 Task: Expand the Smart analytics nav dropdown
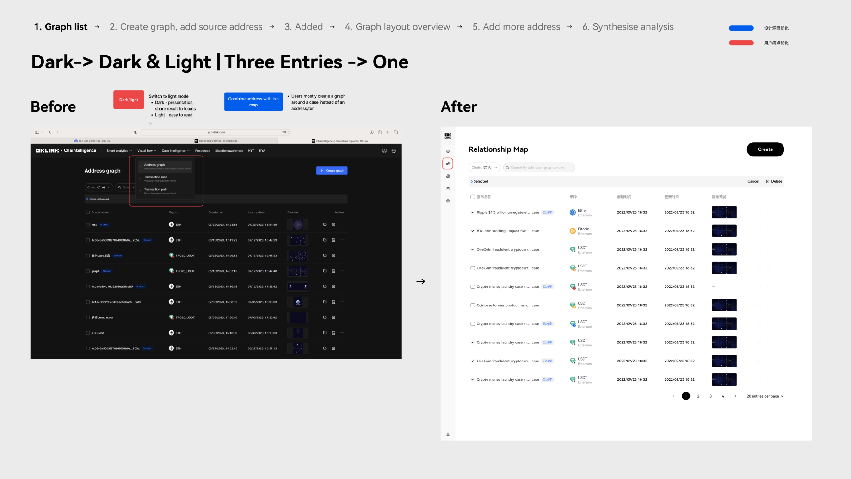pyautogui.click(x=119, y=151)
